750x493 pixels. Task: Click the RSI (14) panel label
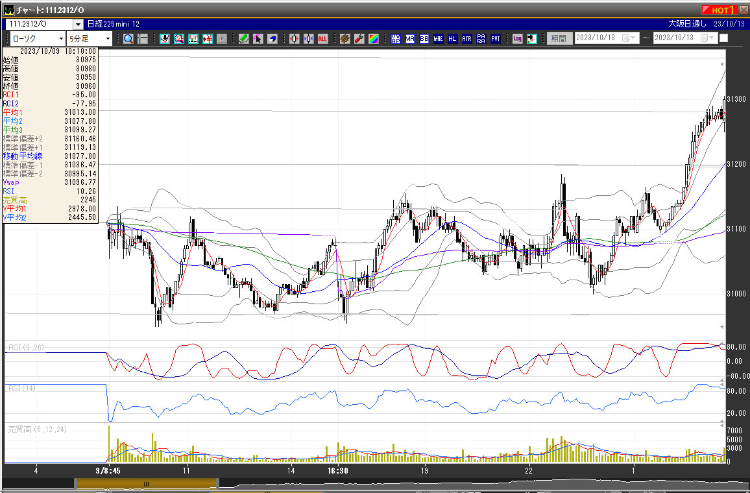pos(22,389)
